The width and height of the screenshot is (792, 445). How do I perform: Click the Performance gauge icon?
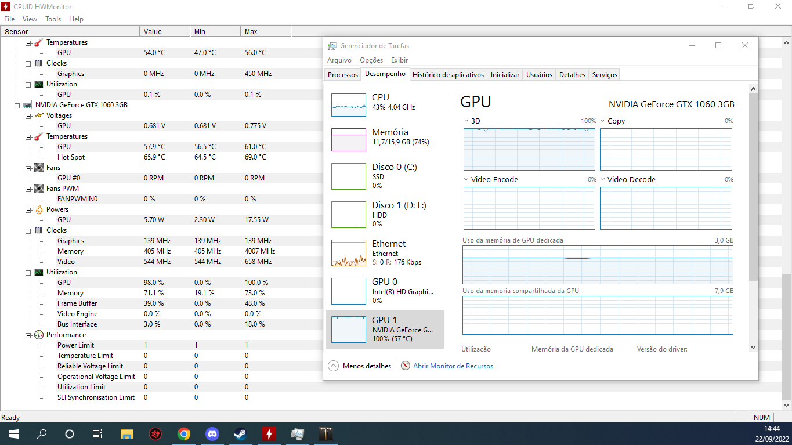(39, 335)
